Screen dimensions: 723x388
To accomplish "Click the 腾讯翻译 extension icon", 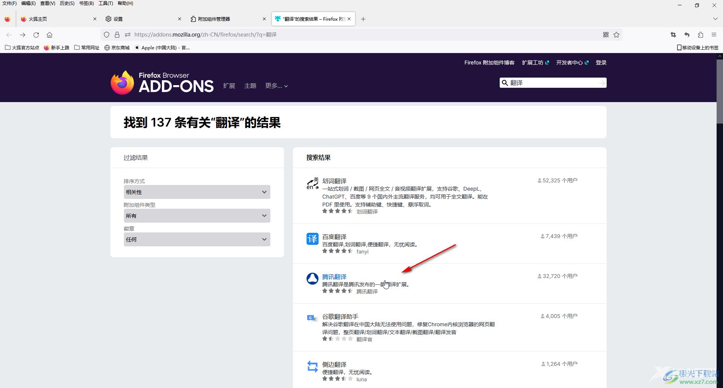I will pos(313,279).
